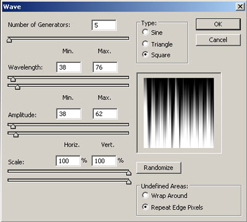Click the Vertical Scale slider handle
Viewport: 247px width, 222px height.
pos(129,181)
